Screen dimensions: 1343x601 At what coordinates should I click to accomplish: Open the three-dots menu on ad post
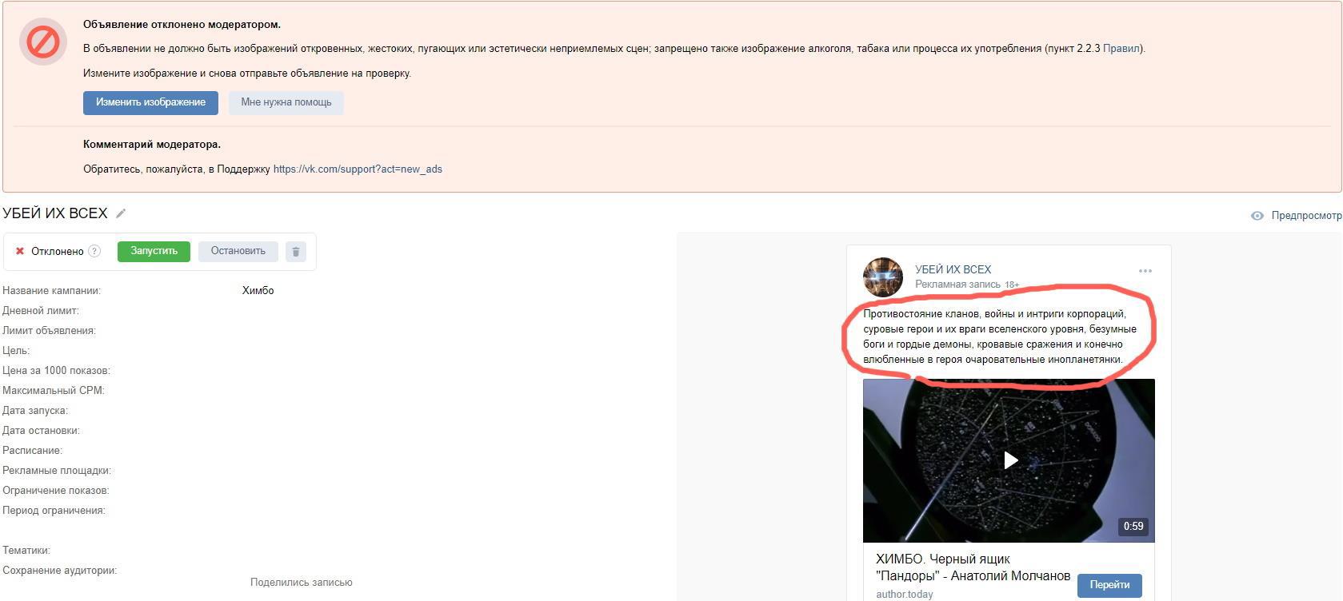pos(1145,270)
